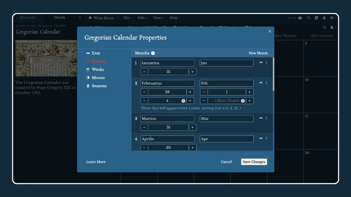
Task: Click the Offset (Years) help icon
Action: (x=243, y=101)
